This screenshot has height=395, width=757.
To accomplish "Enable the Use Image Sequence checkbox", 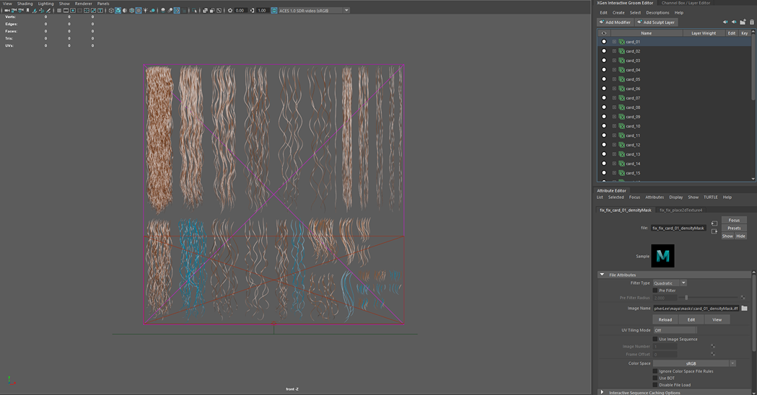I will point(655,339).
